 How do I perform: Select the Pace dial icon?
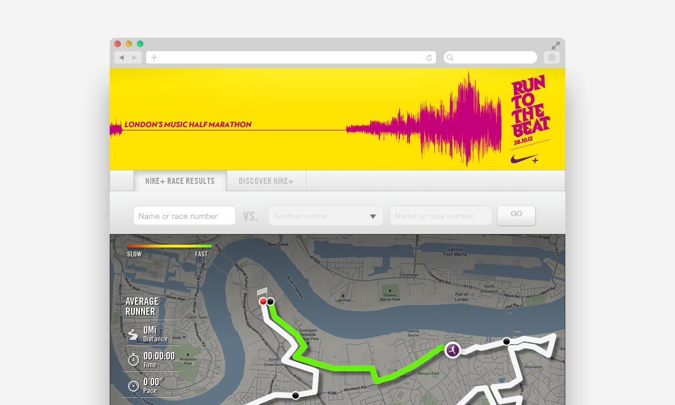point(133,386)
